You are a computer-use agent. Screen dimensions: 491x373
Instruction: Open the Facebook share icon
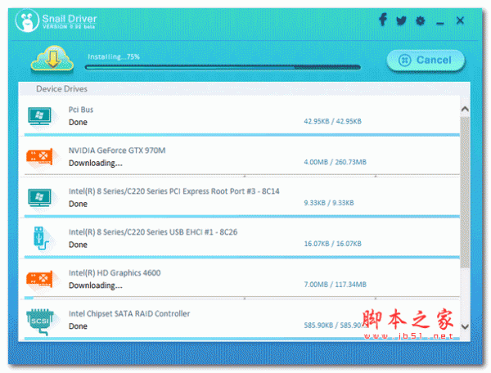click(x=382, y=20)
